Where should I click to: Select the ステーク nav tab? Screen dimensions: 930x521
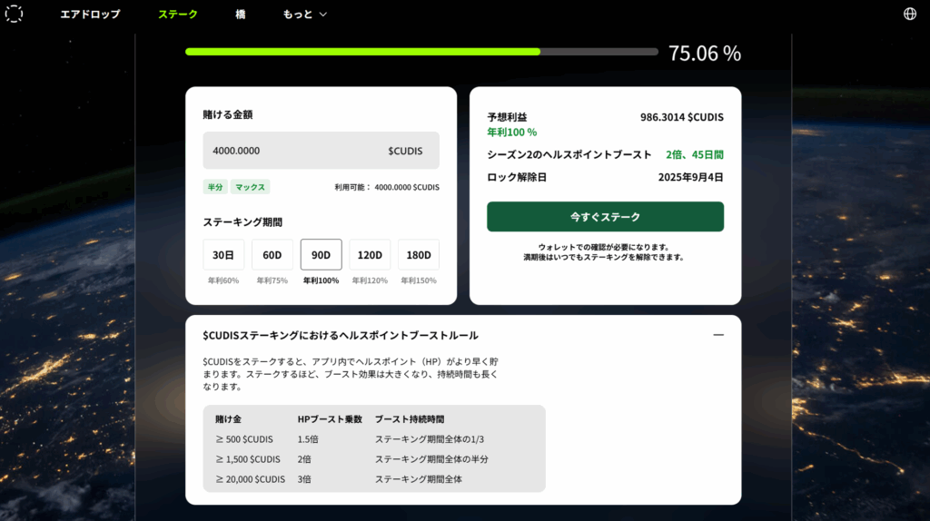pos(178,15)
